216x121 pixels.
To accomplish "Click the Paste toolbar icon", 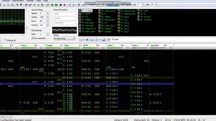I will click(x=12, y=5).
